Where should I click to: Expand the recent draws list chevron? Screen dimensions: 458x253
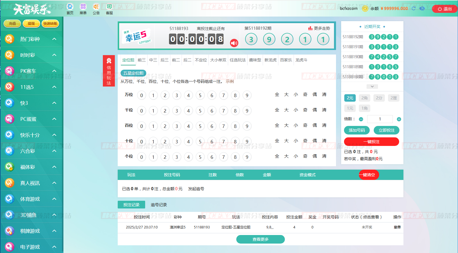pos(372,87)
